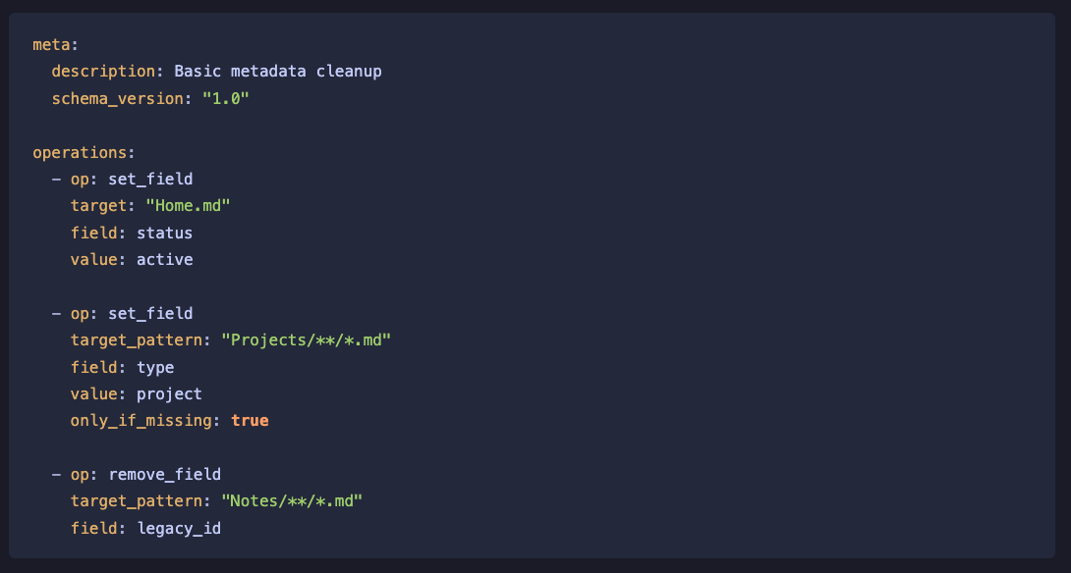
Task: Click the "1.0" version string
Action: (226, 99)
